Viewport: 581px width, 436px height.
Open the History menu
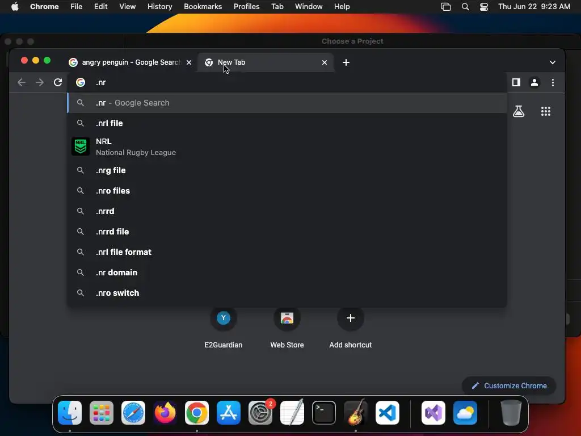point(159,7)
